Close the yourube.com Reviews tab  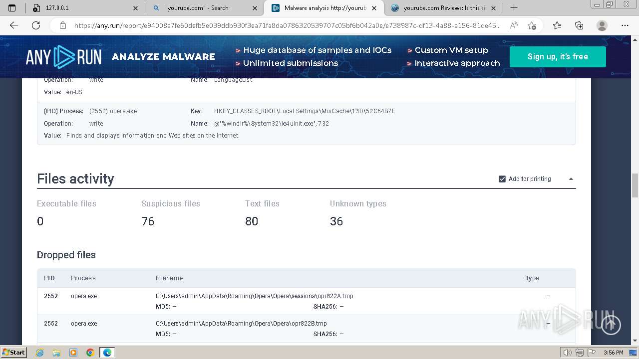[x=494, y=8]
